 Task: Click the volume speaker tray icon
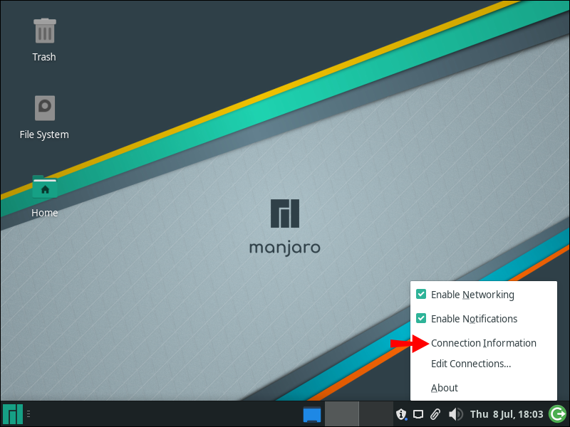tap(455, 414)
